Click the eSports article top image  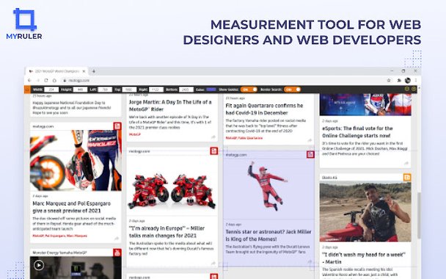pos(365,104)
